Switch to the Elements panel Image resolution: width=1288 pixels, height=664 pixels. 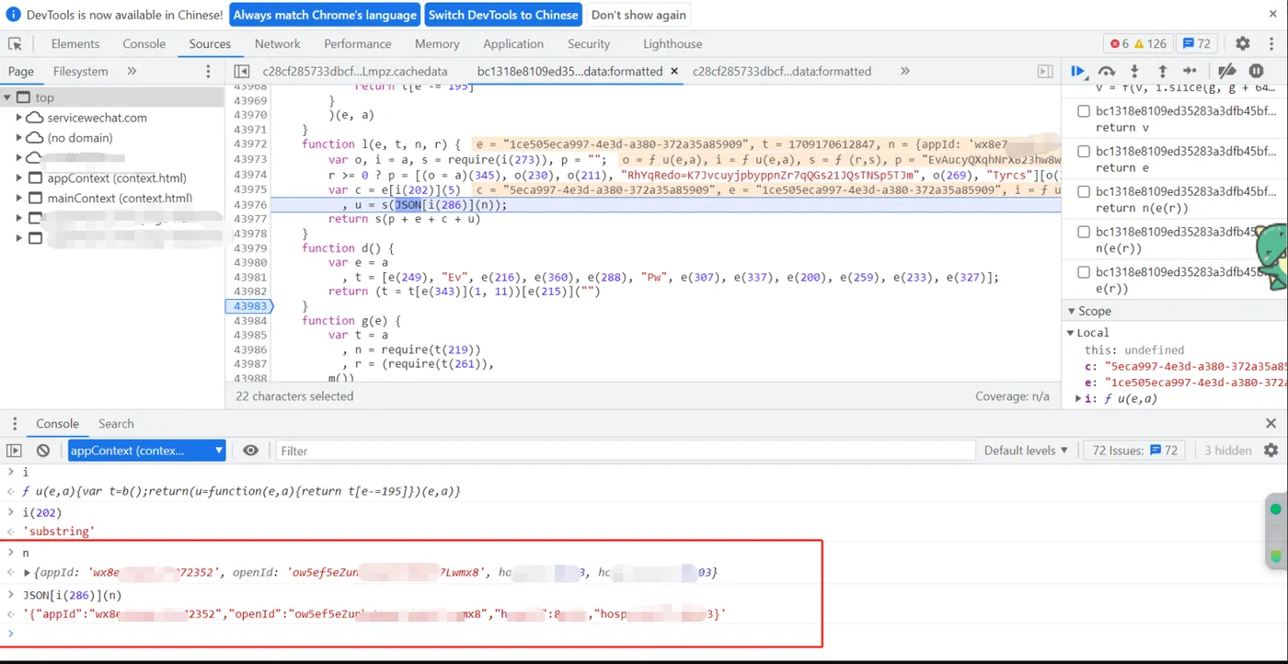[x=75, y=43]
